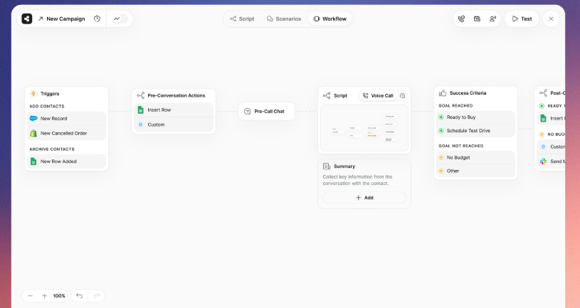Select the Voice Call mode button

coord(378,96)
